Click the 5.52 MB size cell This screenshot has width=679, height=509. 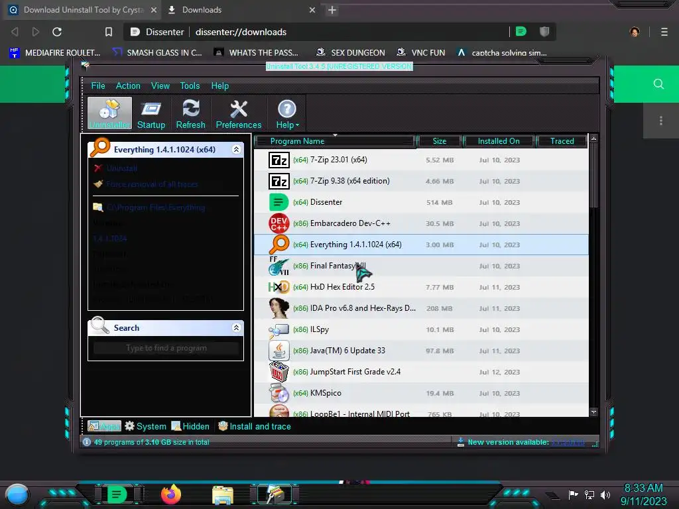[440, 160]
